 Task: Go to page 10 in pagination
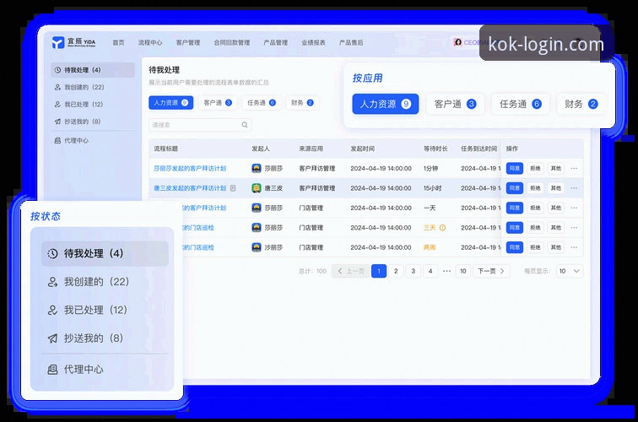pyautogui.click(x=463, y=271)
